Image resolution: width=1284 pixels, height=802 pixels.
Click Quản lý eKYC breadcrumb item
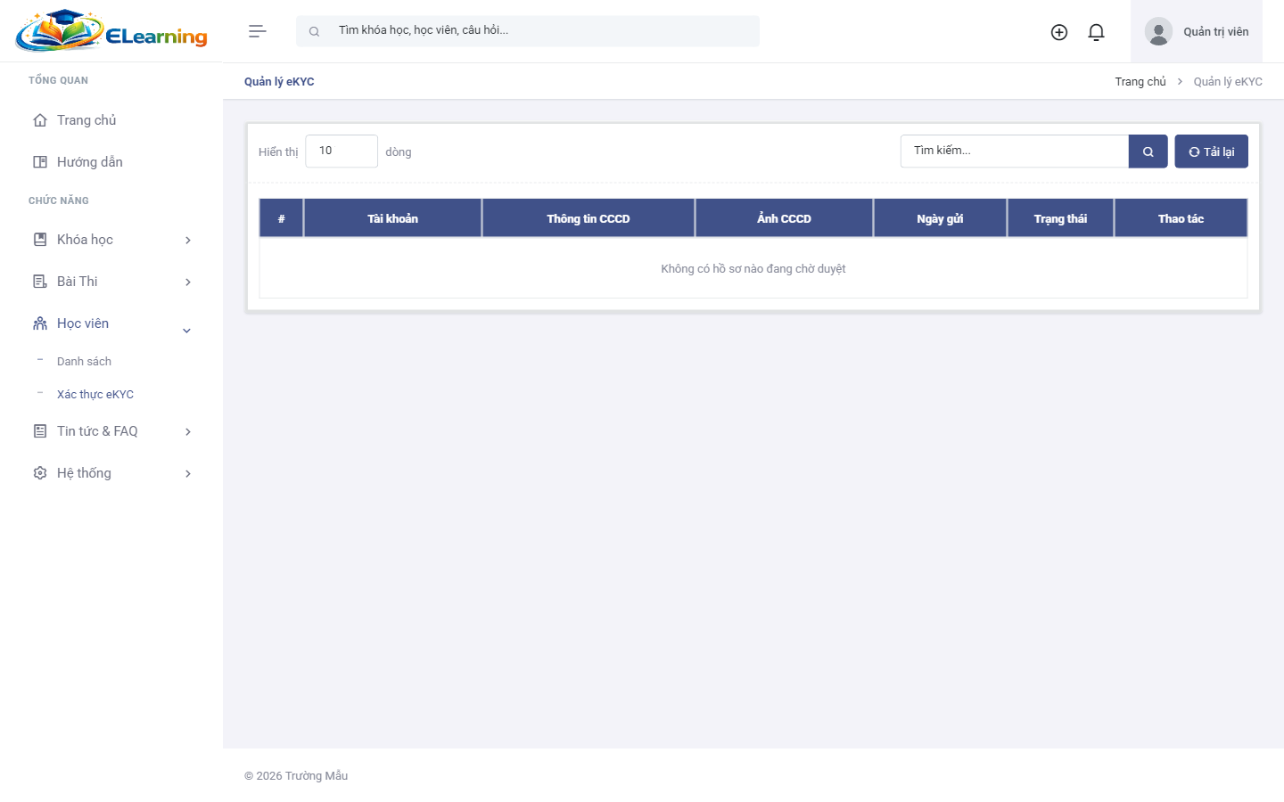click(1228, 82)
